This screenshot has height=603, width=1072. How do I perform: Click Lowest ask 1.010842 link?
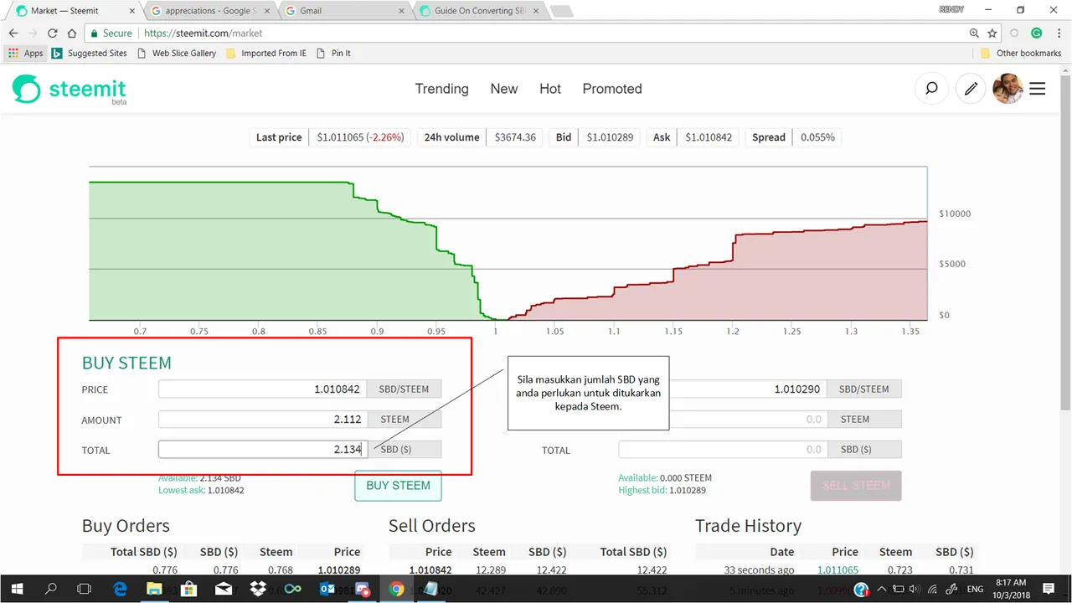point(201,490)
